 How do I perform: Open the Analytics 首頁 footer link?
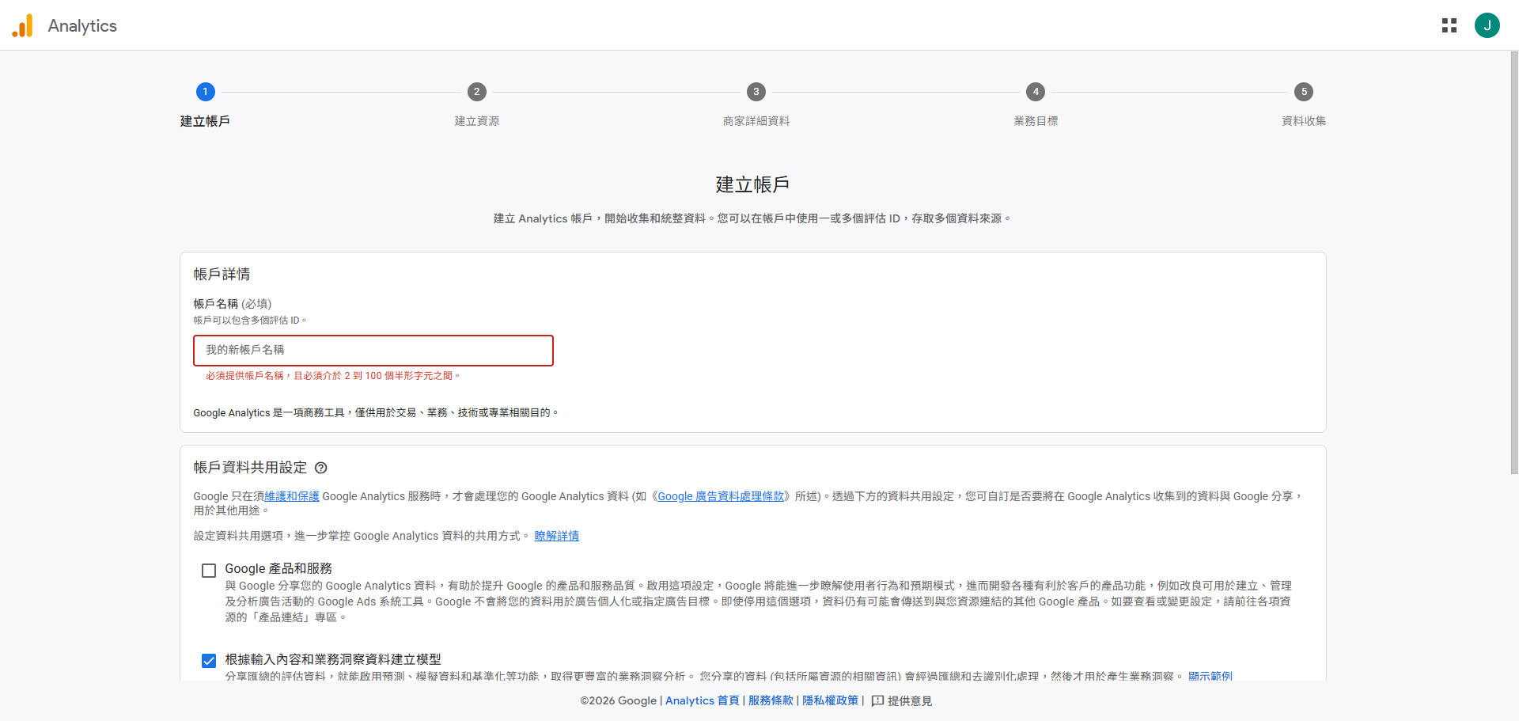[701, 700]
